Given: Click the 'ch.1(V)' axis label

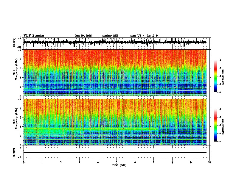Looking at the screenshot, I should (x=14, y=42).
